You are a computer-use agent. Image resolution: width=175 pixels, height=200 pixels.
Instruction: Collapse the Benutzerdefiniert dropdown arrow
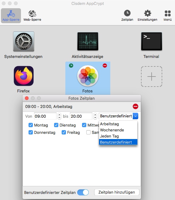pos(136,116)
